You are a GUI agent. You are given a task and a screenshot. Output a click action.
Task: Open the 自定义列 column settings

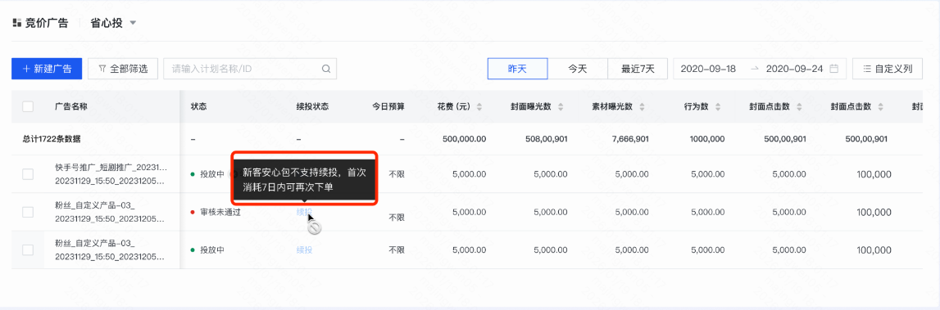(888, 69)
